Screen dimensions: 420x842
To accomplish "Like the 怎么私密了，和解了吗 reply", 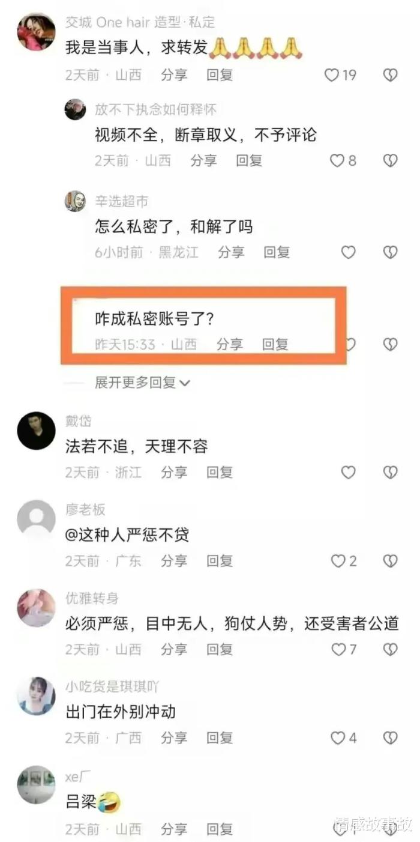I will click(x=349, y=252).
